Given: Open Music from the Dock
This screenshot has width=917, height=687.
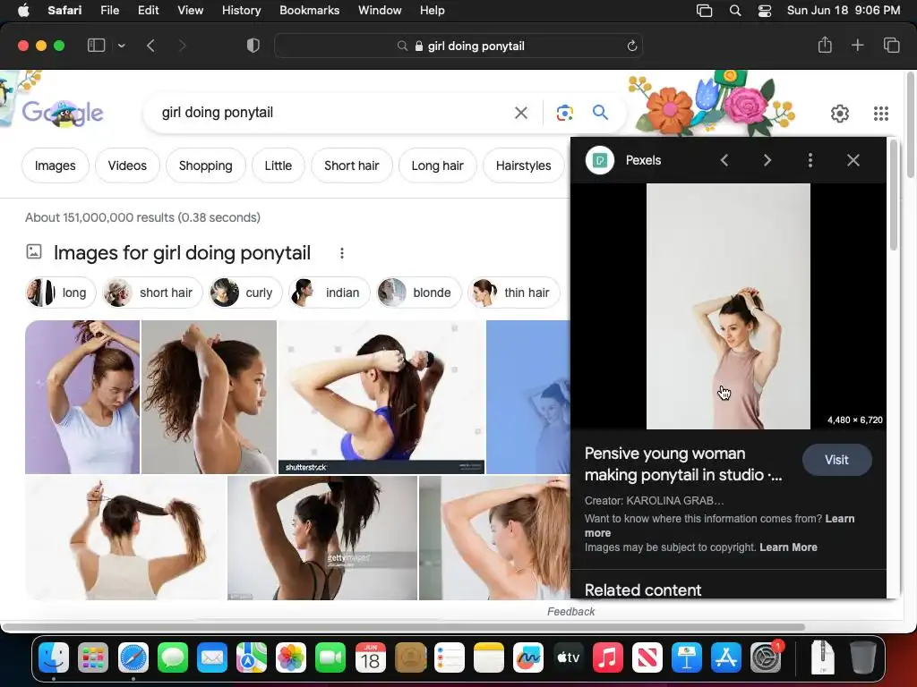Looking at the screenshot, I should [608, 658].
